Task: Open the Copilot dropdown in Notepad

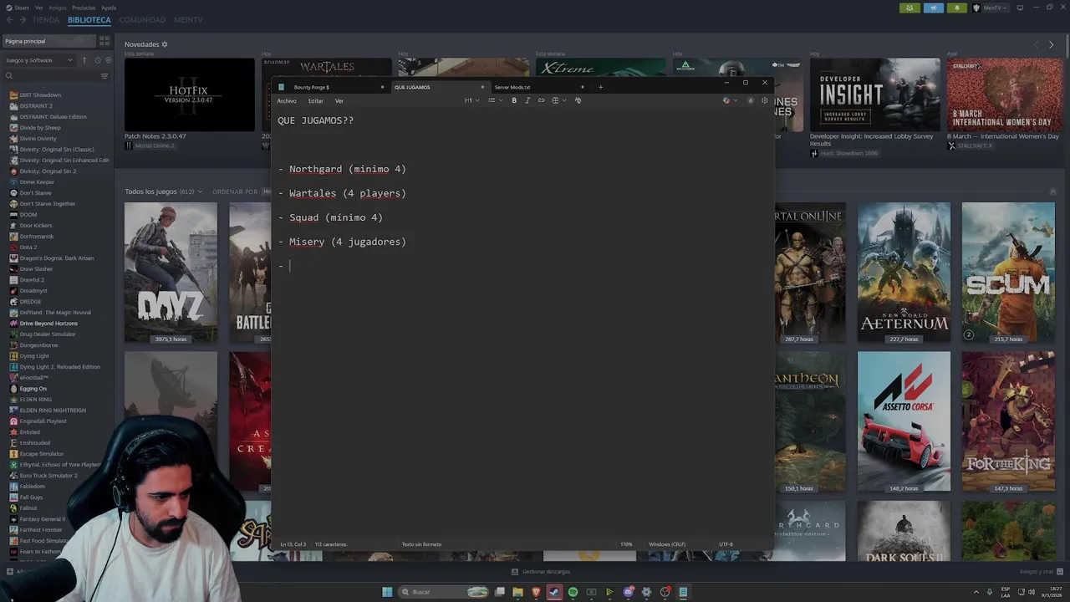Action: 730,100
